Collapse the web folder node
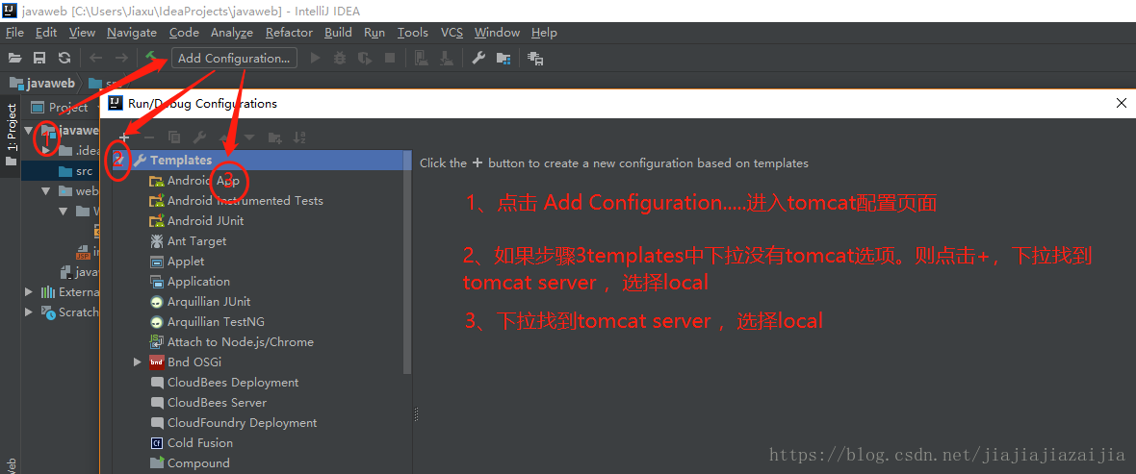Image resolution: width=1136 pixels, height=474 pixels. click(46, 191)
